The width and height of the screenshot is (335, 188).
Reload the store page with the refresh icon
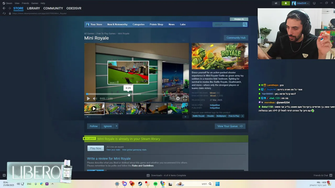4,13
